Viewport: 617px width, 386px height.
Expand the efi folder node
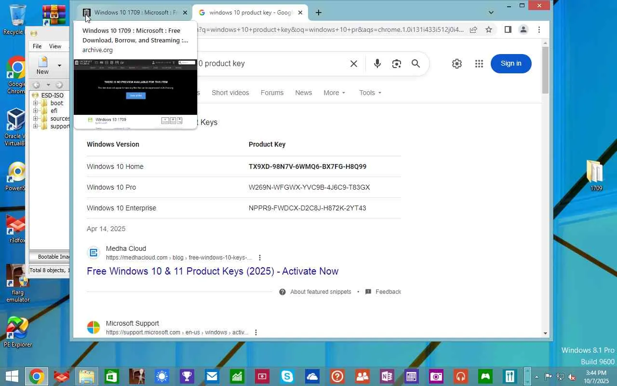click(35, 111)
